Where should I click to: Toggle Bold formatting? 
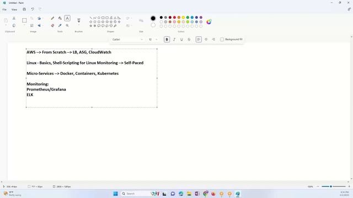pos(167,40)
